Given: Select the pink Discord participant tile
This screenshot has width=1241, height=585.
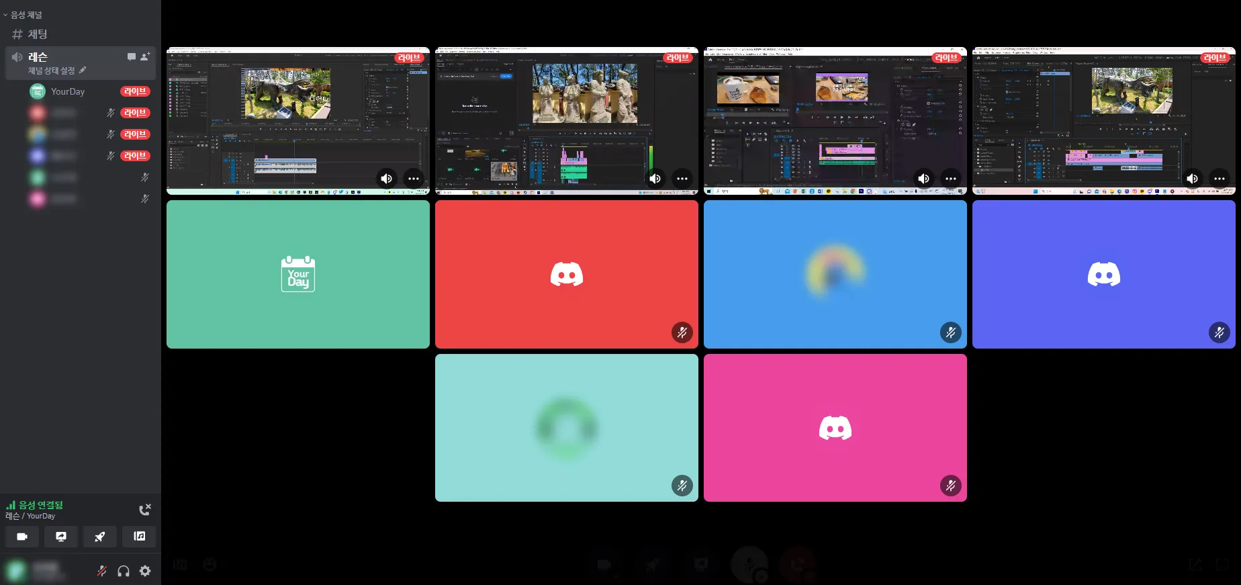Looking at the screenshot, I should point(835,428).
